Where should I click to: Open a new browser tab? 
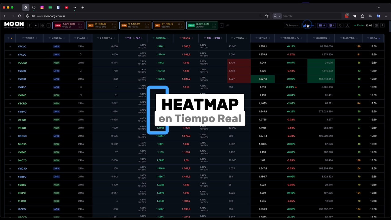pyautogui.click(x=82, y=7)
